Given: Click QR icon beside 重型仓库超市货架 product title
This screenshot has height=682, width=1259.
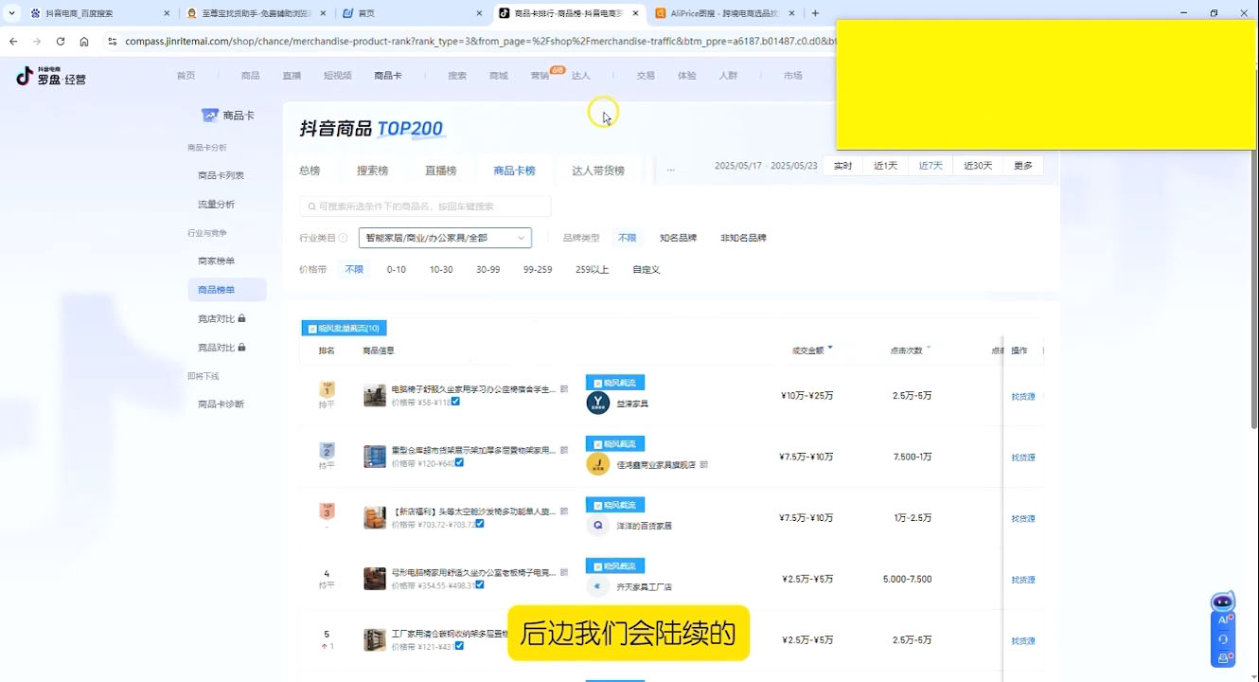Looking at the screenshot, I should (x=564, y=451).
